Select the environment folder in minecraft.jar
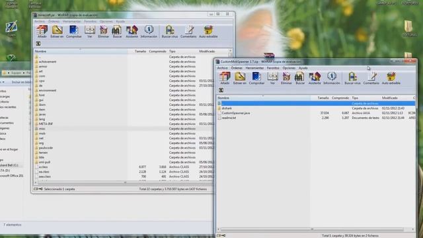The height and width of the screenshot is (238, 423). 48,91
